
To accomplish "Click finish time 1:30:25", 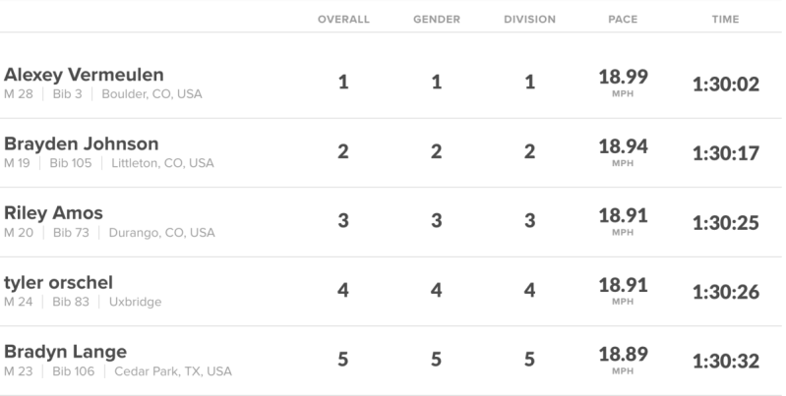I will tap(725, 223).
